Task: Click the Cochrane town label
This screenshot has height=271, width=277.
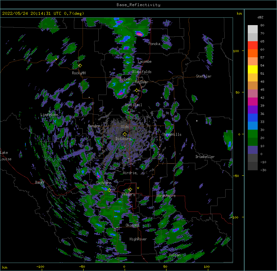Action: [x=103, y=183]
